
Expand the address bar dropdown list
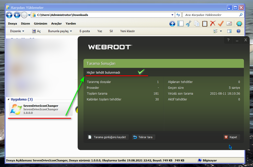click(x=172, y=15)
